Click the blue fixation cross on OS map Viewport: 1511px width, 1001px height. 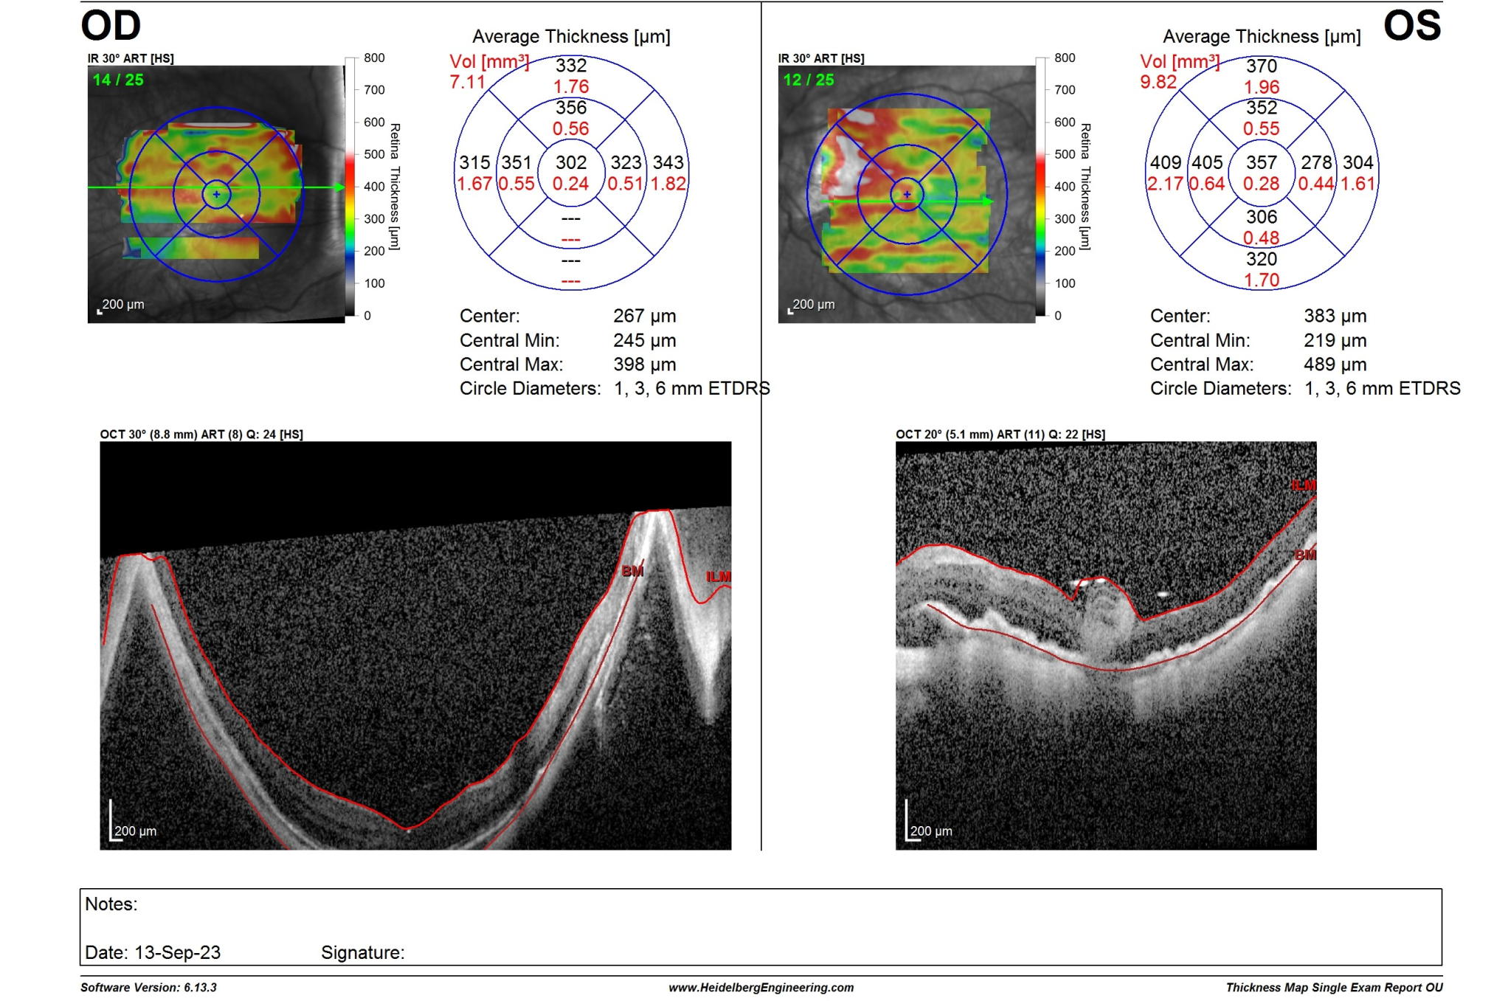point(906,195)
